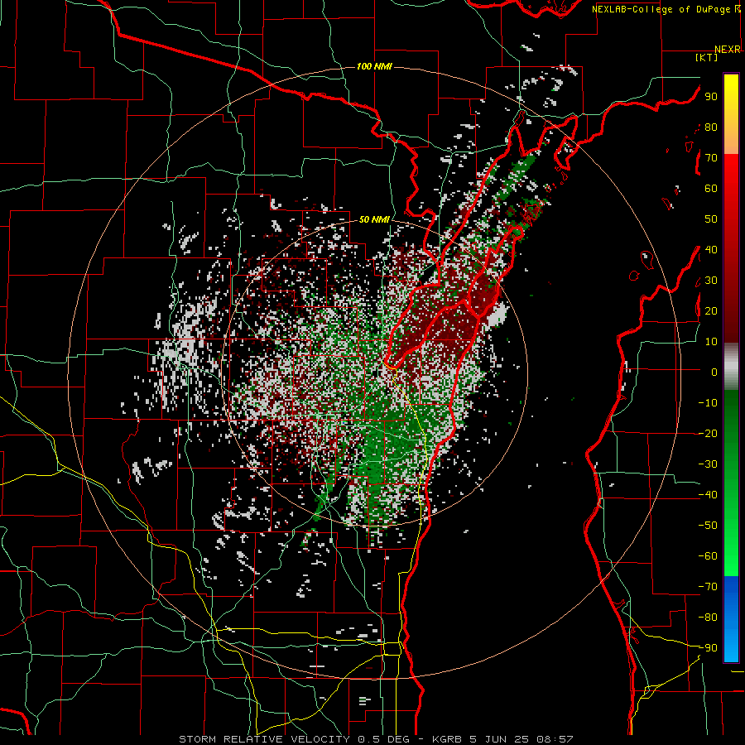Click the positive 30 value on the velocity scale

[x=711, y=281]
